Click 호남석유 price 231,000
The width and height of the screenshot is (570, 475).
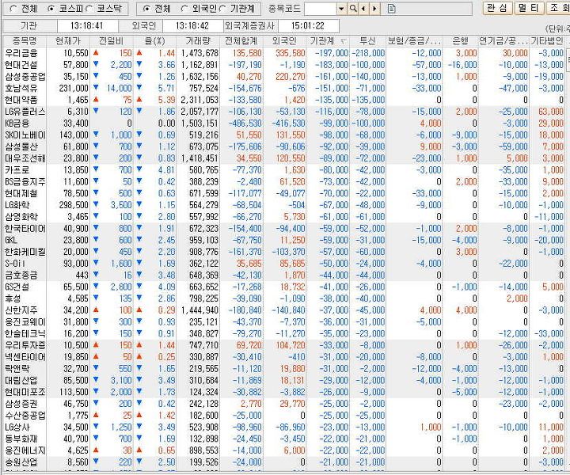click(74, 89)
